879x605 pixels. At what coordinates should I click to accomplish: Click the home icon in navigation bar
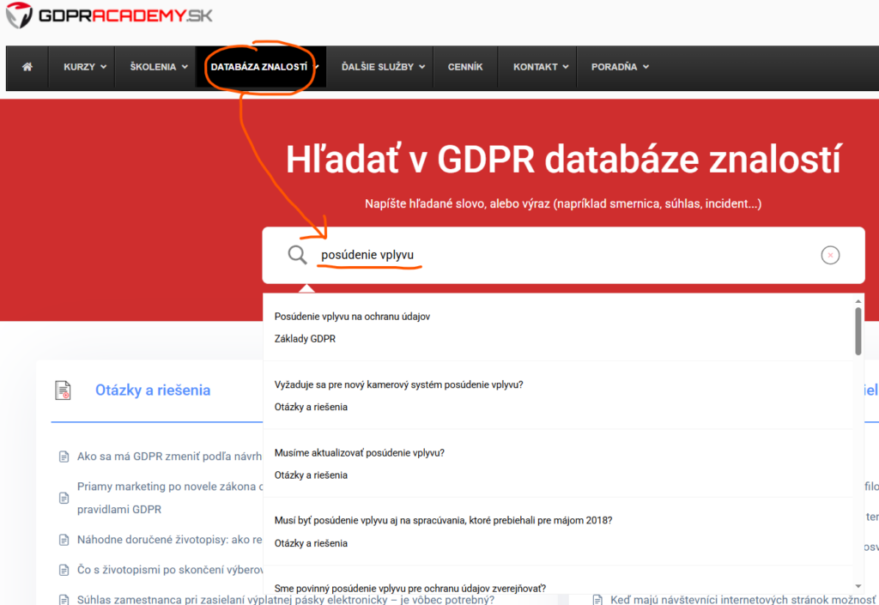click(x=27, y=67)
